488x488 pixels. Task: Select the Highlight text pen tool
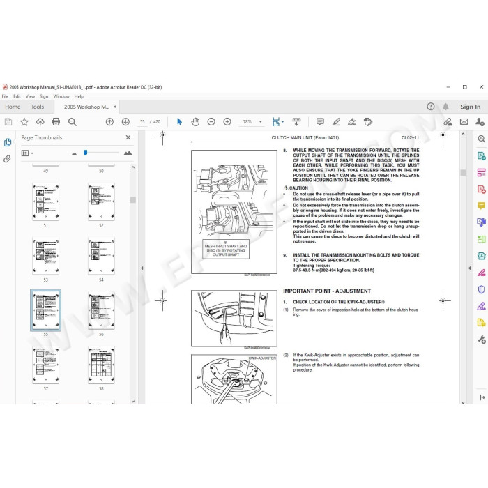coord(336,122)
